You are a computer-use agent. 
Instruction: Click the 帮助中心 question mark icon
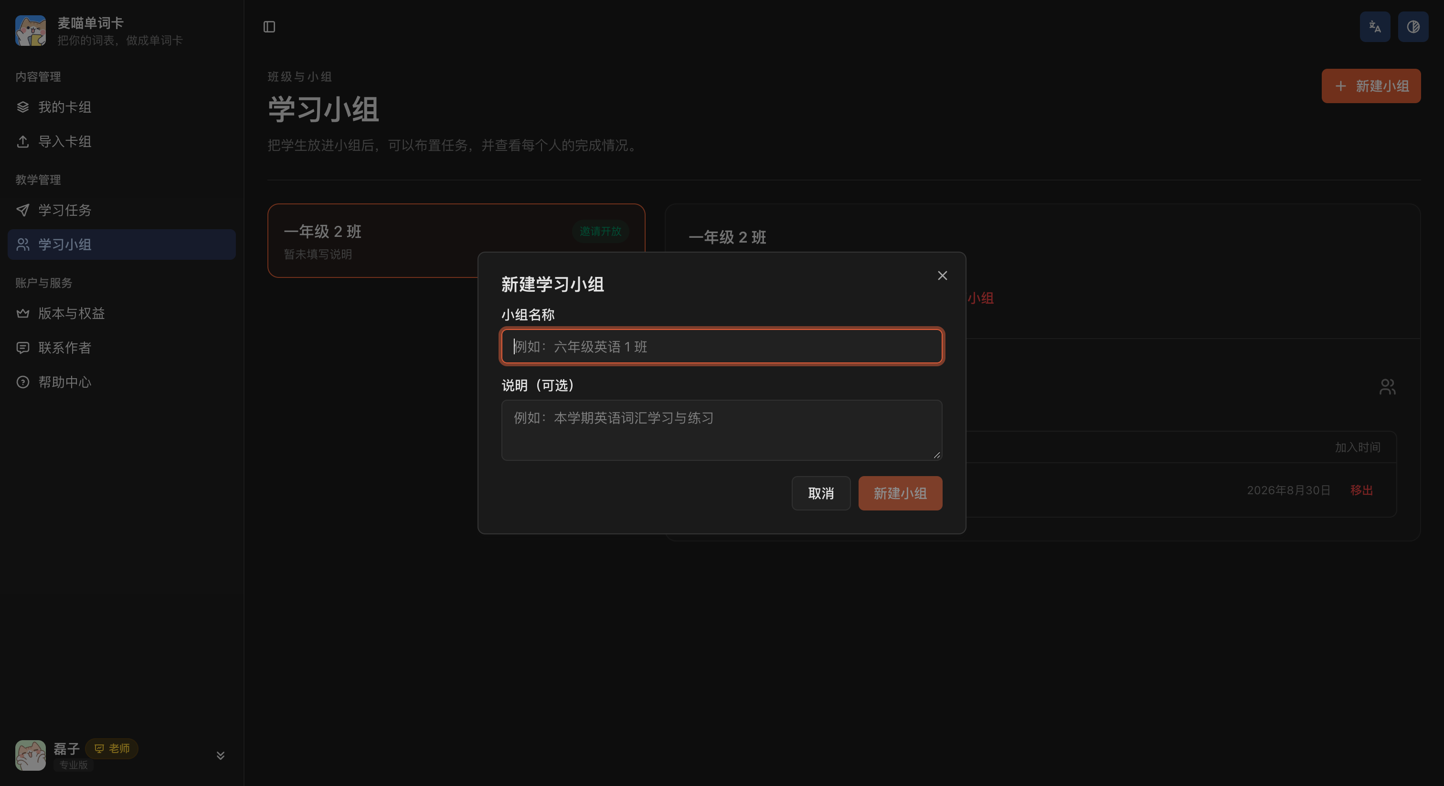pos(23,382)
